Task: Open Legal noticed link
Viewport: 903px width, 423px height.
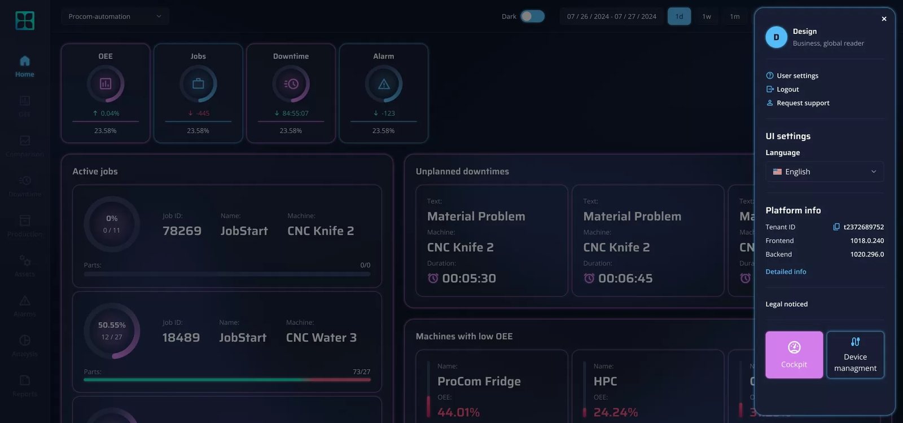Action: [x=786, y=304]
